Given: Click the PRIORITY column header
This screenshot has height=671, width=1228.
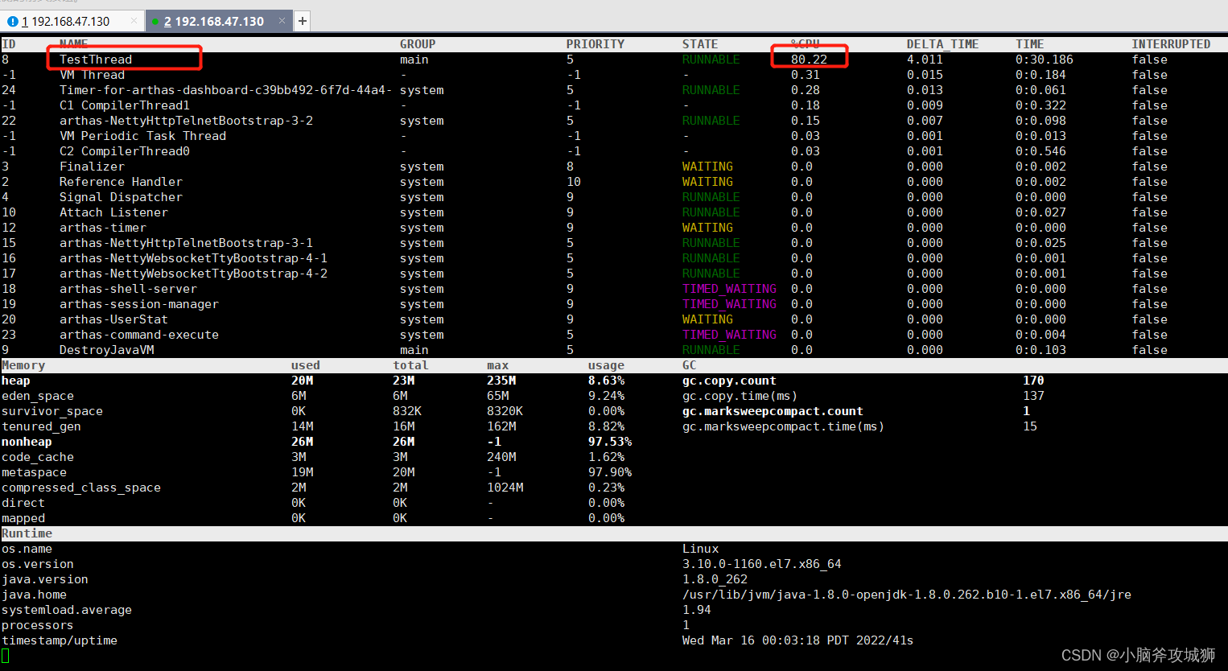Looking at the screenshot, I should pos(595,44).
